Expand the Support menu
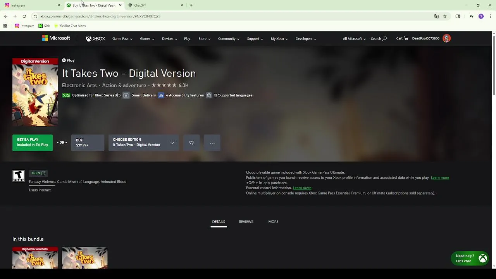This screenshot has height=279, width=496. [255, 39]
